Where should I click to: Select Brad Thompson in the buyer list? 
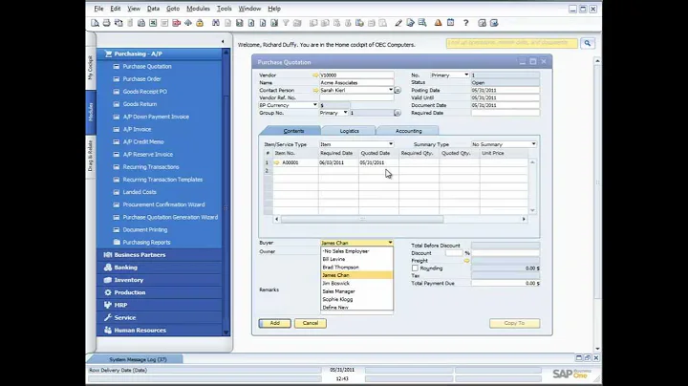(x=356, y=268)
